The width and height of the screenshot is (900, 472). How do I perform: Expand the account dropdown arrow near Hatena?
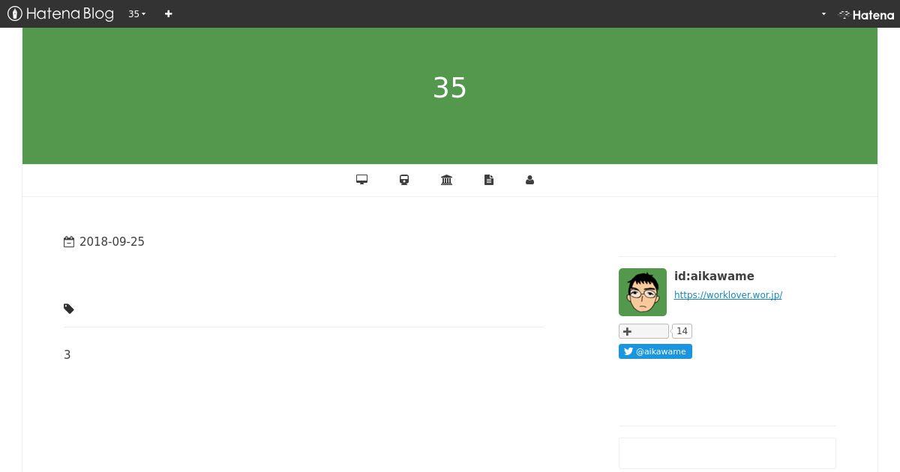(823, 13)
